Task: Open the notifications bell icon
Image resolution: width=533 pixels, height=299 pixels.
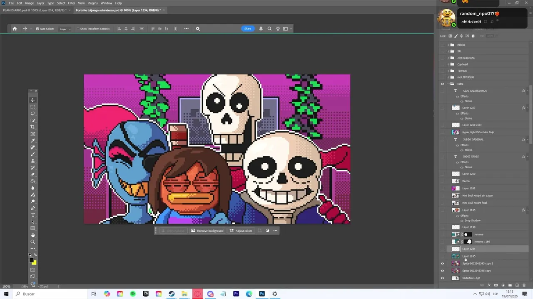Action: click(x=261, y=29)
